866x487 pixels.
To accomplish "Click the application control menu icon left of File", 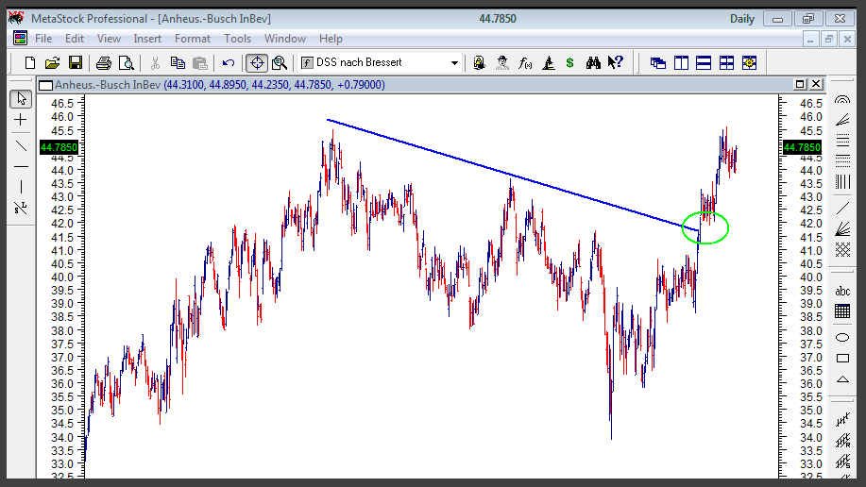I will (x=21, y=39).
